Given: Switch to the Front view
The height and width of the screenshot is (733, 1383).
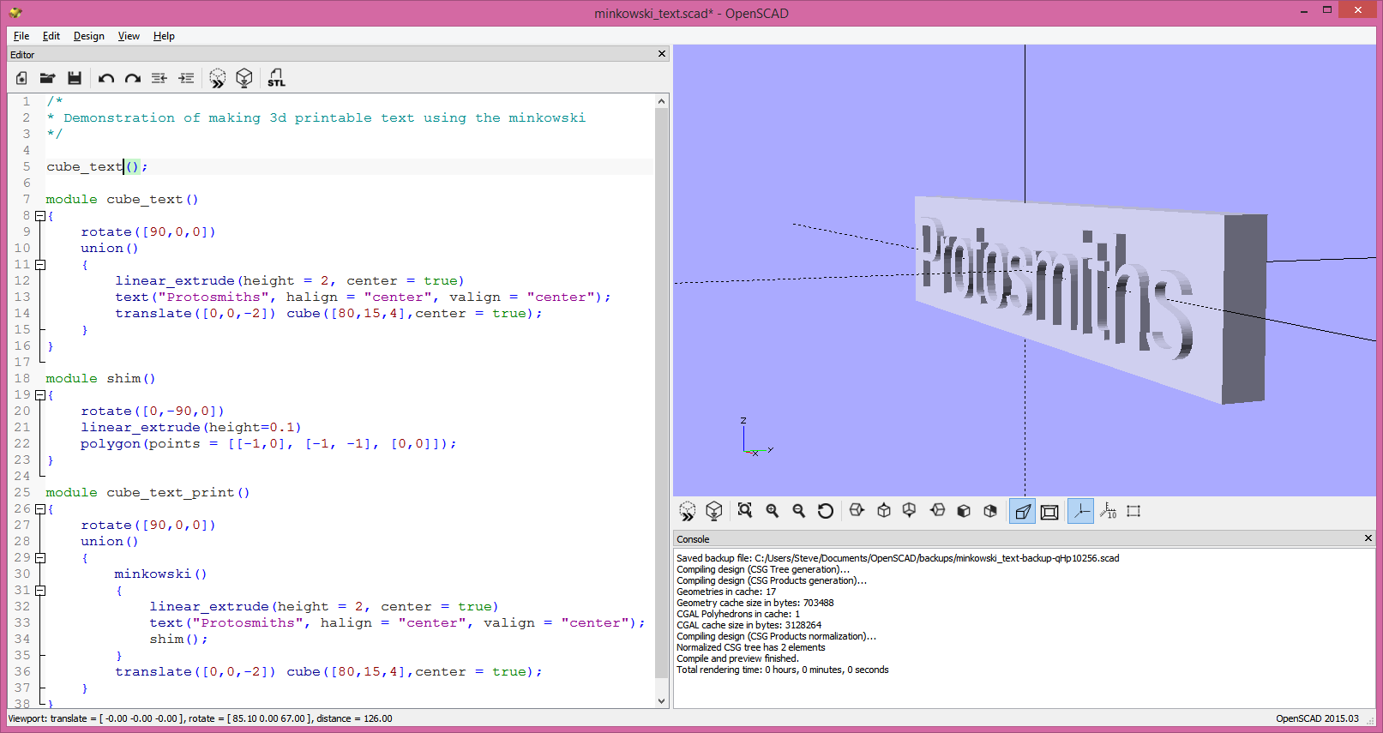Looking at the screenshot, I should tap(964, 511).
